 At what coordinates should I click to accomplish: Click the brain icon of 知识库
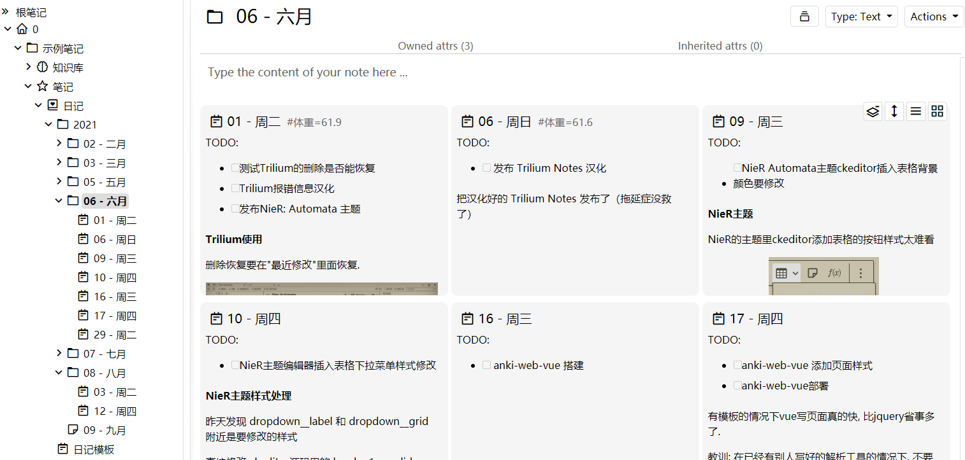tap(42, 67)
